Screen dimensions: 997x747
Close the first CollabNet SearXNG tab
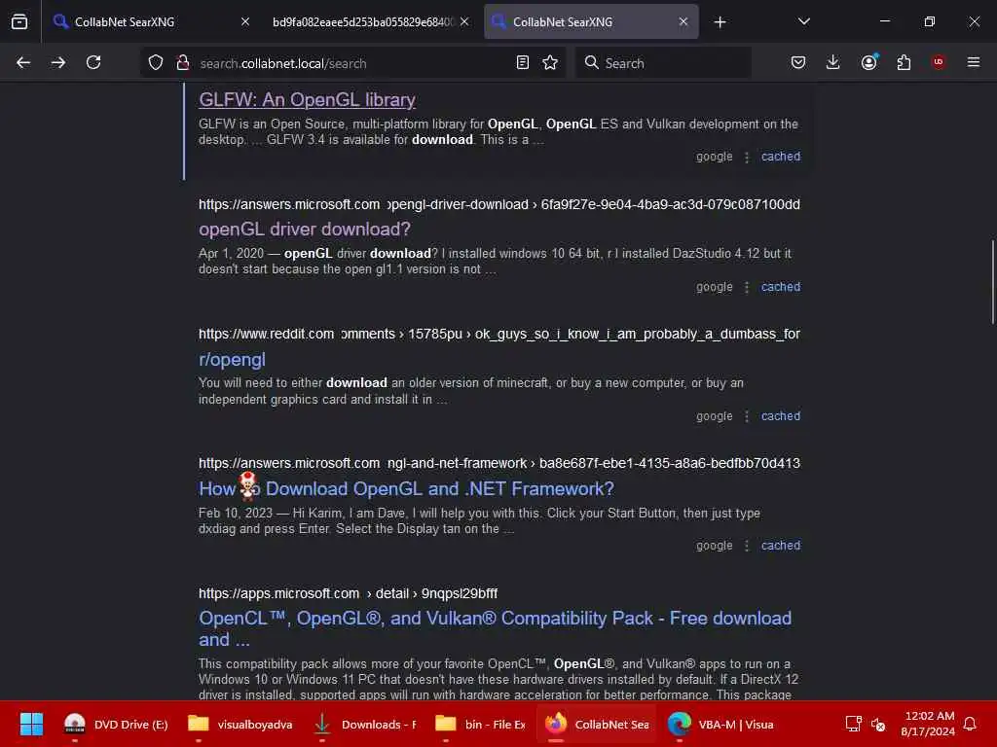[245, 21]
